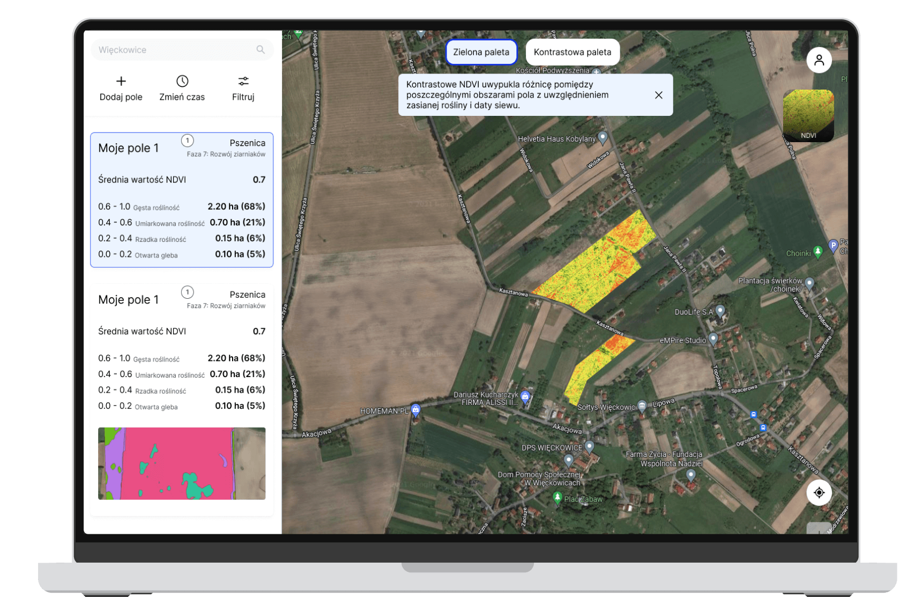Viewport: 922px width, 597px height.
Task: Click the HOMEMAN.PL shop map marker
Action: (x=415, y=410)
